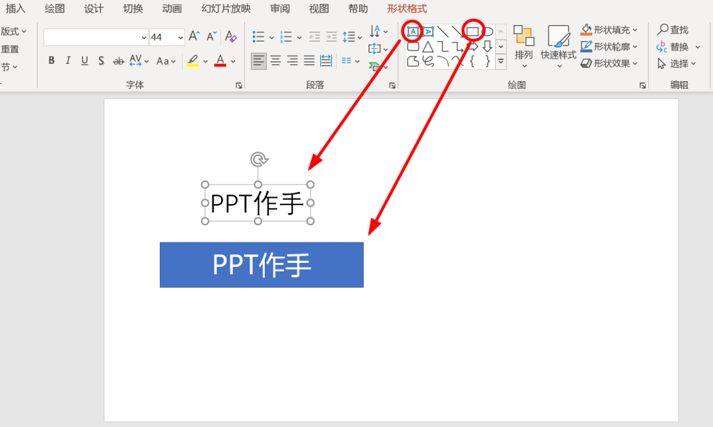Image resolution: width=713 pixels, height=427 pixels.
Task: Open the 形状格式 tab
Action: click(407, 9)
